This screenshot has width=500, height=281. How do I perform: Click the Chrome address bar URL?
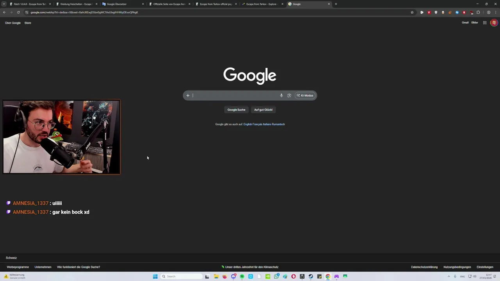click(84, 12)
